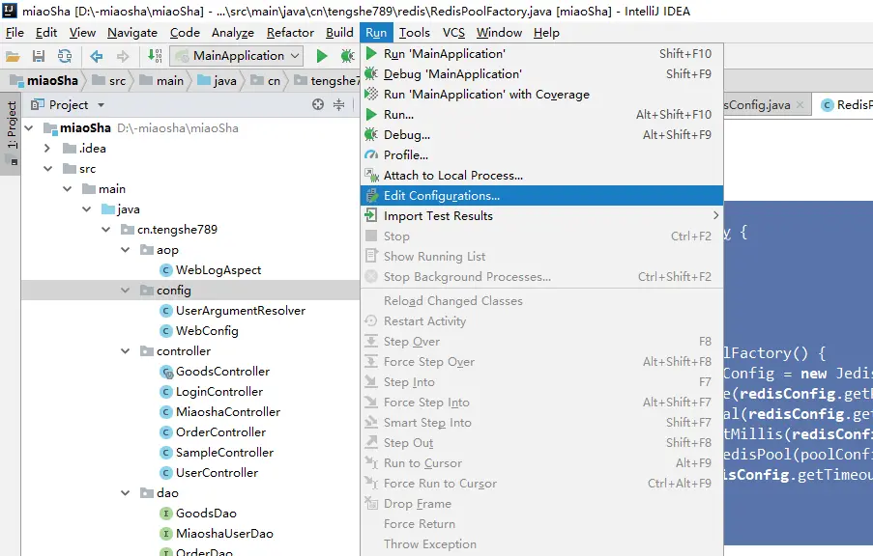The height and width of the screenshot is (556, 873).
Task: Select OrderController class in tree
Action: pyautogui.click(x=213, y=432)
